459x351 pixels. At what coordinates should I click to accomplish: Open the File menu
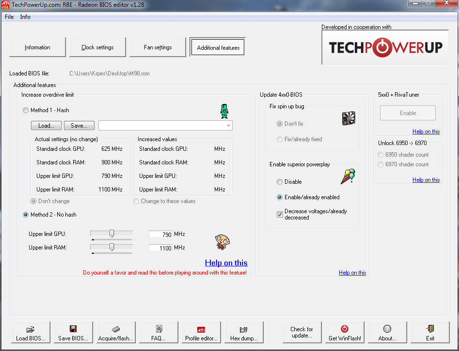click(x=9, y=17)
